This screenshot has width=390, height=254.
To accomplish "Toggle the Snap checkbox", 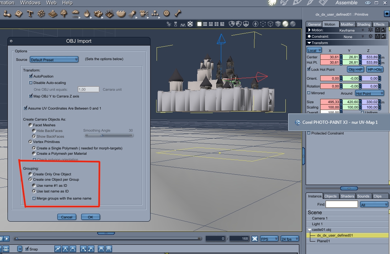I will [27, 249].
